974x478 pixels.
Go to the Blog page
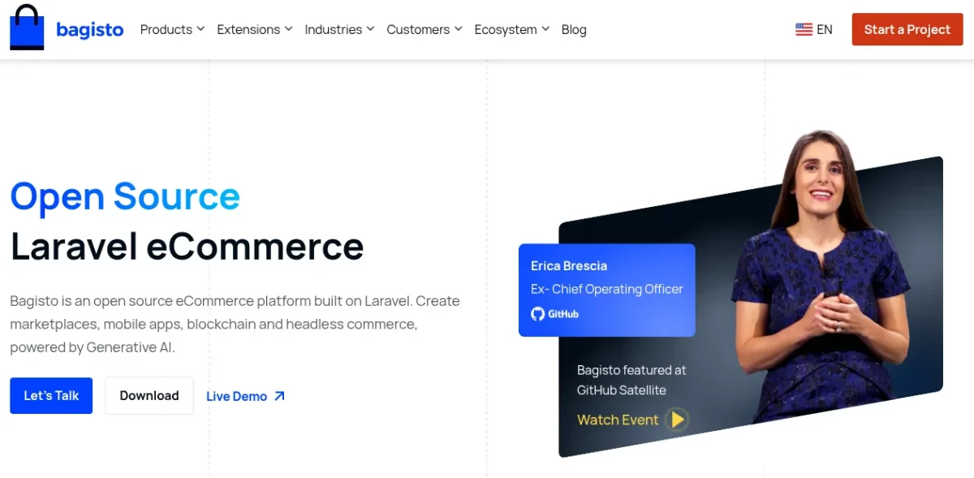(574, 29)
